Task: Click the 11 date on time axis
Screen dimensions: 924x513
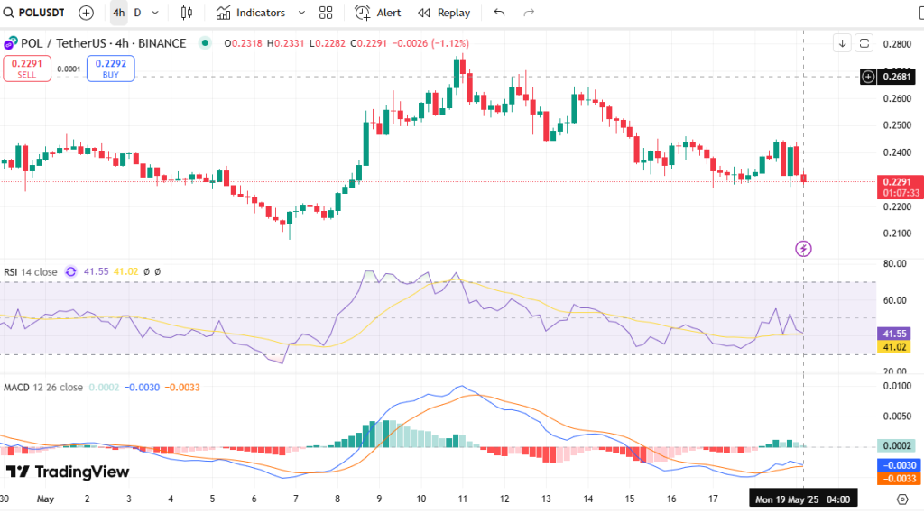Action: tap(463, 499)
